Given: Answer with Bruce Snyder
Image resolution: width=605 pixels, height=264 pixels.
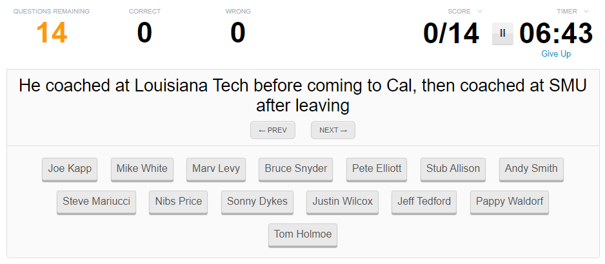Looking at the screenshot, I should pyautogui.click(x=296, y=169).
